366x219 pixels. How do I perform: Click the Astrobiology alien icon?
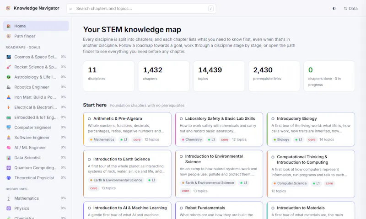point(9,77)
